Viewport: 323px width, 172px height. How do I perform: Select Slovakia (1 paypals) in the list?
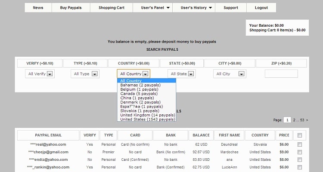pyautogui.click(x=146, y=111)
